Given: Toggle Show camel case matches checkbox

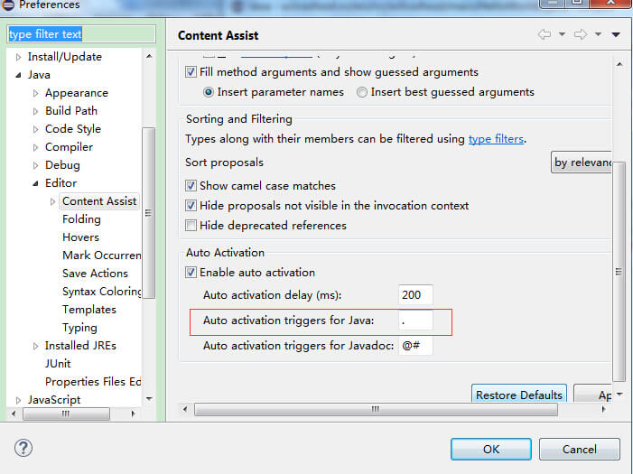Looking at the screenshot, I should 191,185.
